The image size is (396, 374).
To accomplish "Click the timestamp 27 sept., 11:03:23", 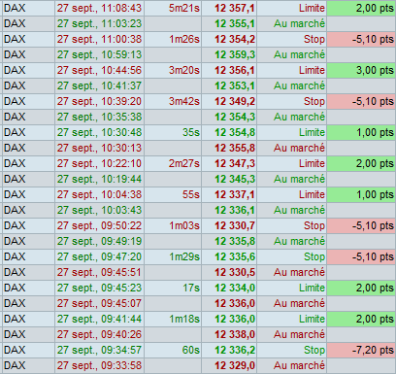I will tap(99, 23).
